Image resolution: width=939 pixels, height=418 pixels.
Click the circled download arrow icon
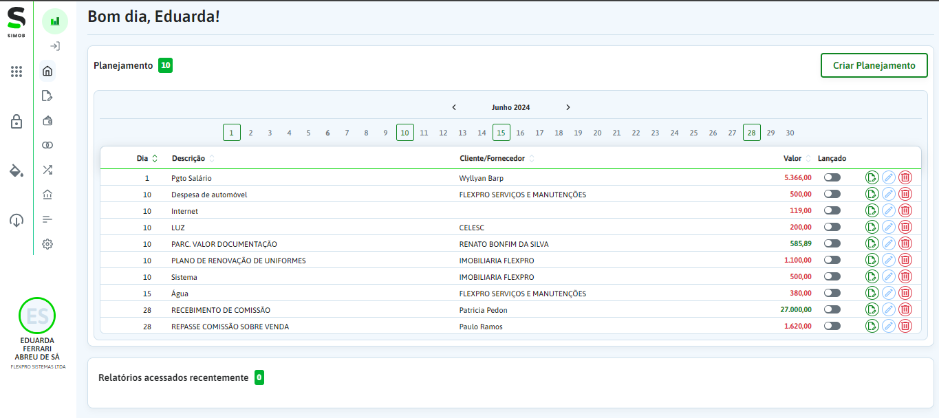tap(17, 220)
